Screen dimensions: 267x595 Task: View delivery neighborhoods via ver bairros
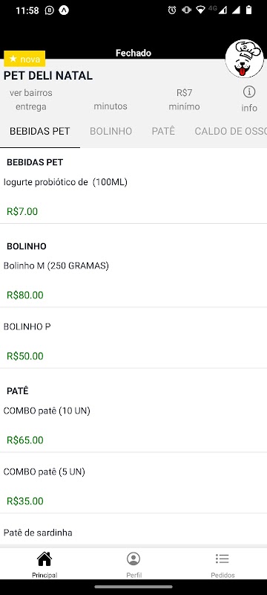31,92
